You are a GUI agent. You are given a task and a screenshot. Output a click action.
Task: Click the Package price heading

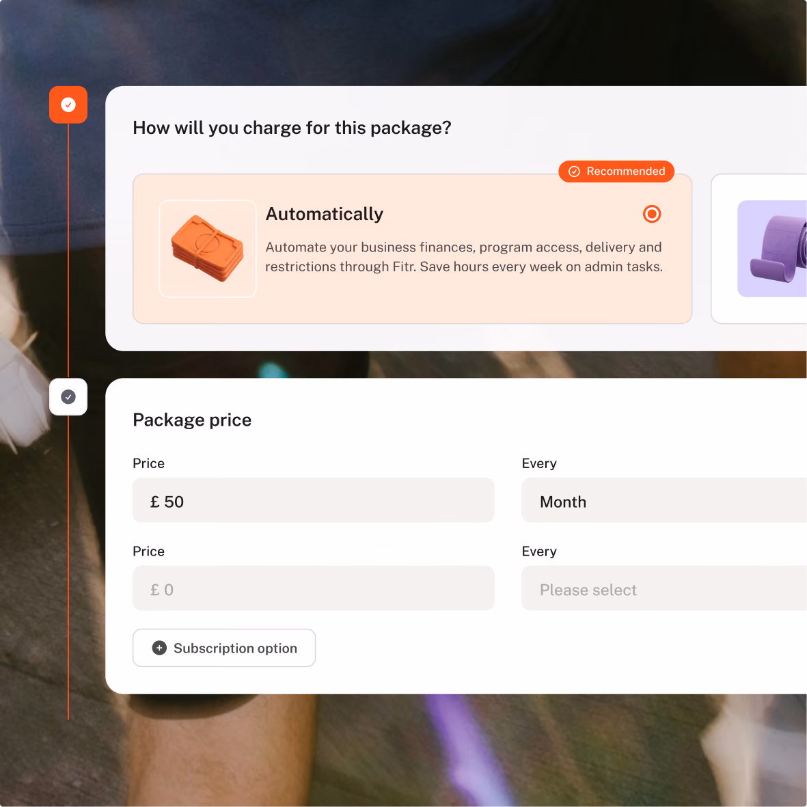click(192, 420)
